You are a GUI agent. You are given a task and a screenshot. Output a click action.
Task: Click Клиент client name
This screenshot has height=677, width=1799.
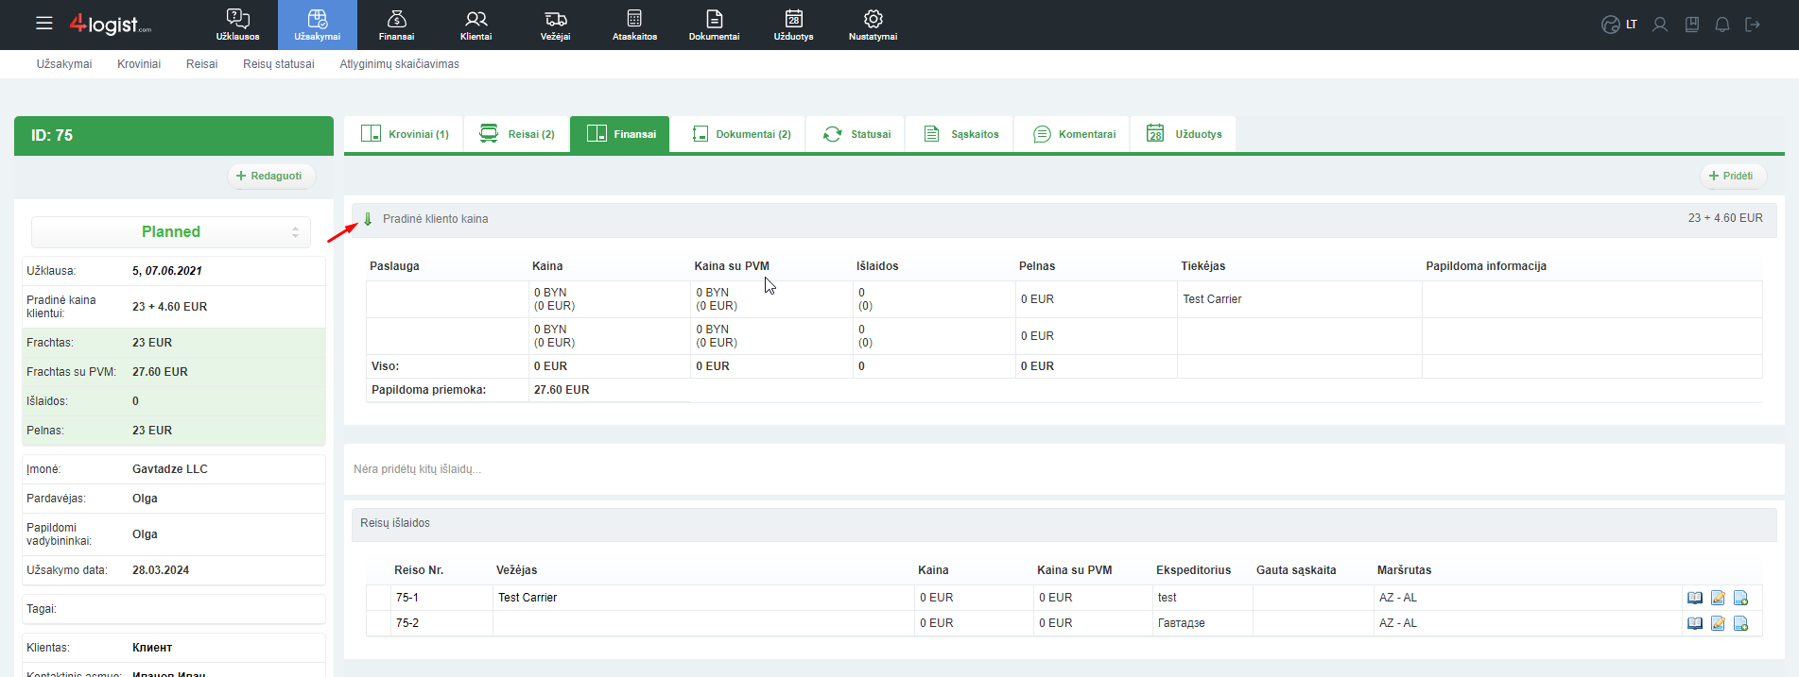click(152, 648)
